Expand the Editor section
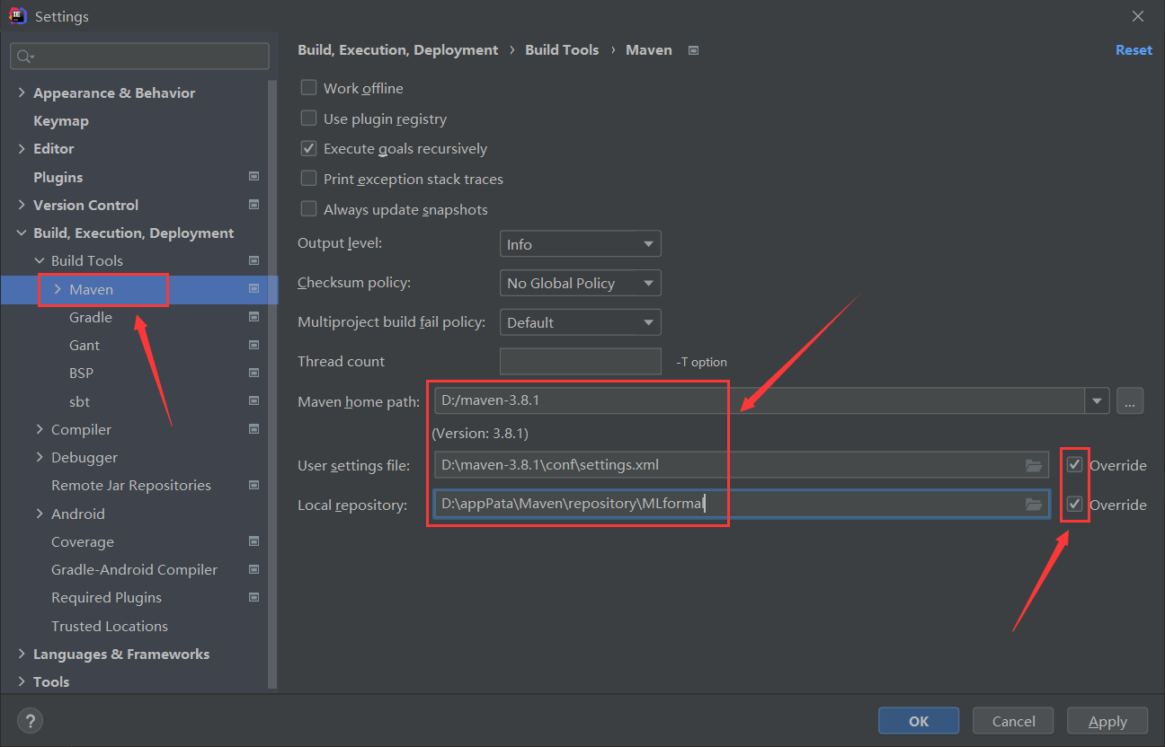Image resolution: width=1165 pixels, height=747 pixels. point(22,148)
